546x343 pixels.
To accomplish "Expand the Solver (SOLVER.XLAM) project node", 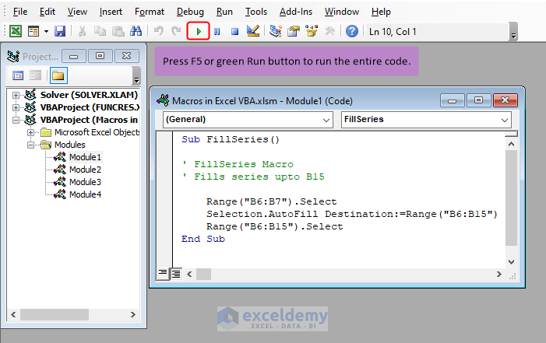I will click(x=16, y=95).
